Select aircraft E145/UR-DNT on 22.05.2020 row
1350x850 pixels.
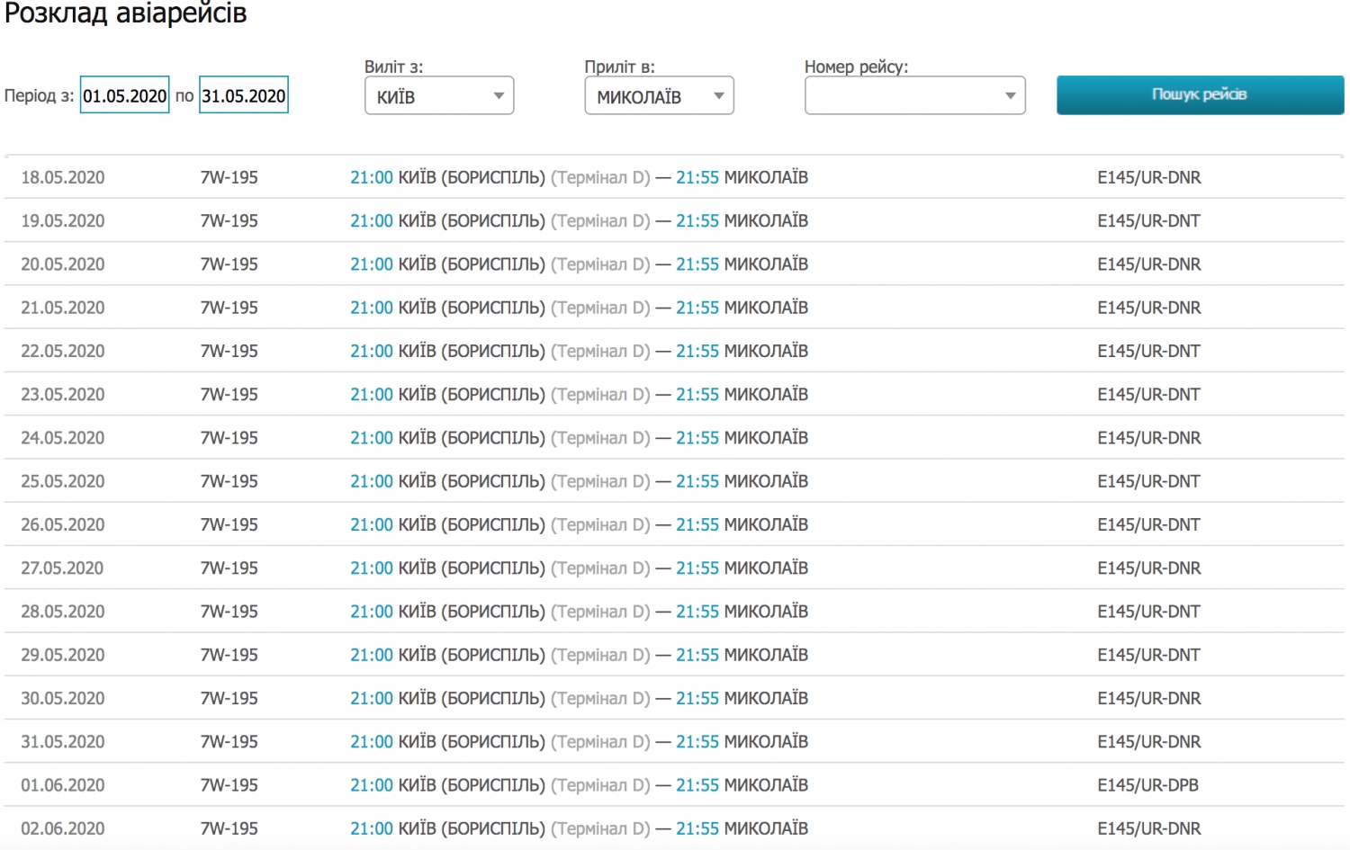coord(1148,352)
